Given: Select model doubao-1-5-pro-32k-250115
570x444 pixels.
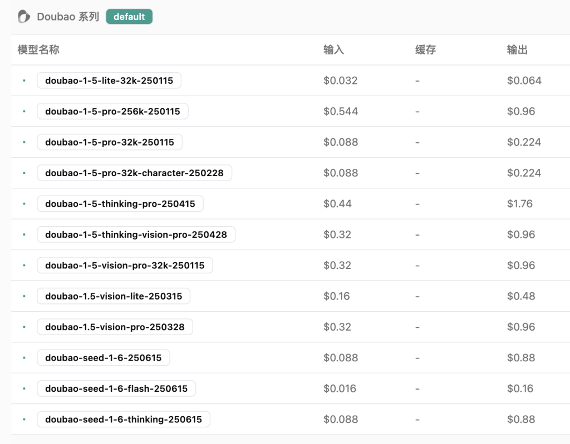Looking at the screenshot, I should [x=110, y=142].
